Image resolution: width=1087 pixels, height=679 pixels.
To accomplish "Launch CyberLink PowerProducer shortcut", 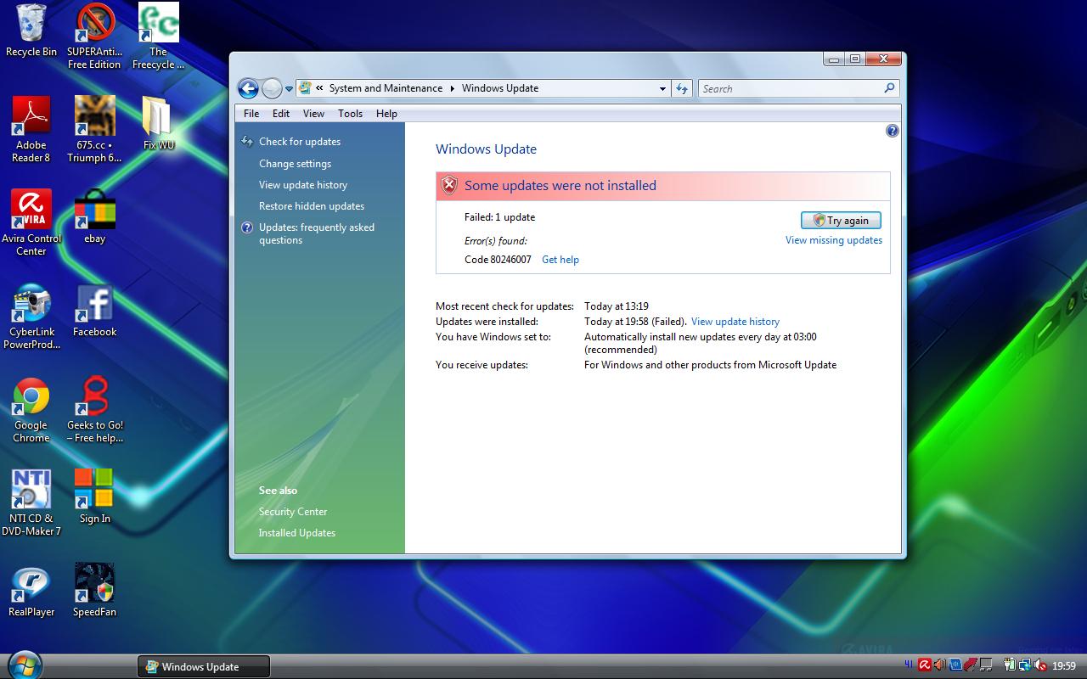I will tap(31, 316).
